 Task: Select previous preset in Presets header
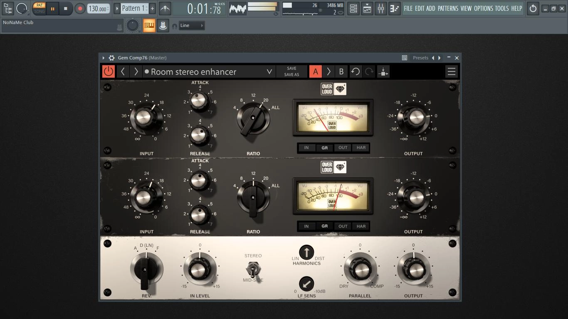pos(433,58)
